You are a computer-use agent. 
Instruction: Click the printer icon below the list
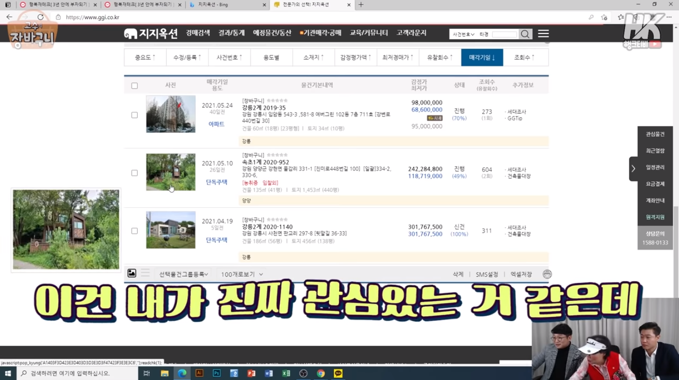coord(547,274)
